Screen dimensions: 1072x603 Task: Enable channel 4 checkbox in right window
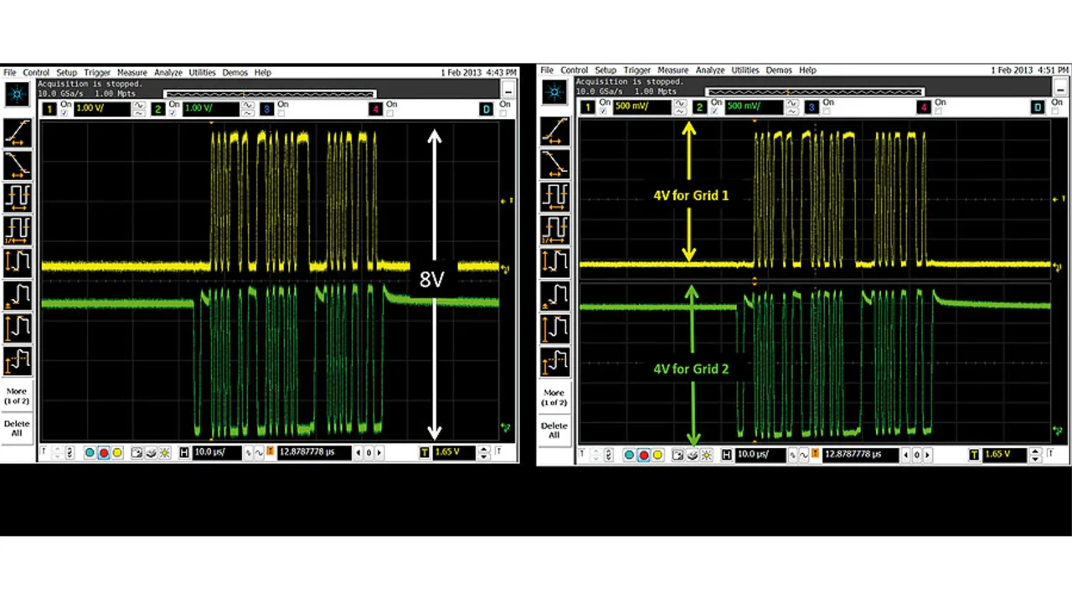940,111
